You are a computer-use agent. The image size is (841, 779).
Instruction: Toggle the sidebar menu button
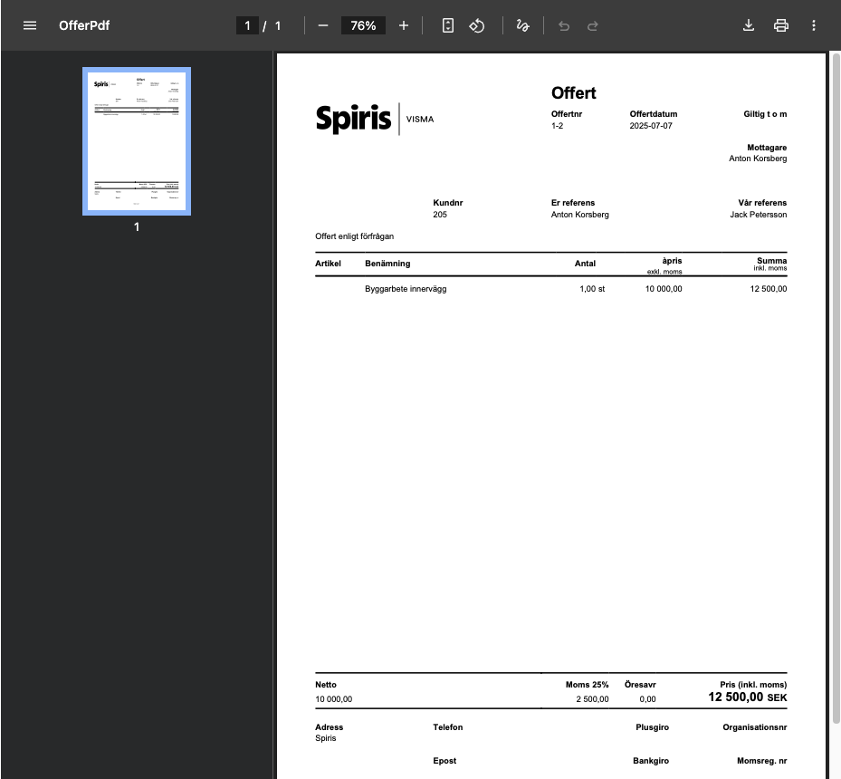point(30,25)
